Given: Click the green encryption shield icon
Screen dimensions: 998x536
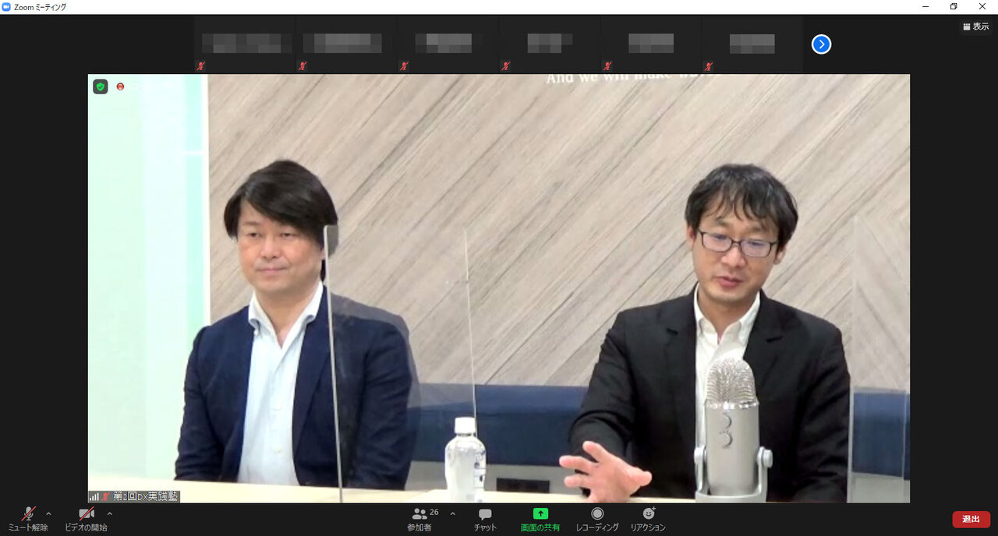Looking at the screenshot, I should point(101,86).
